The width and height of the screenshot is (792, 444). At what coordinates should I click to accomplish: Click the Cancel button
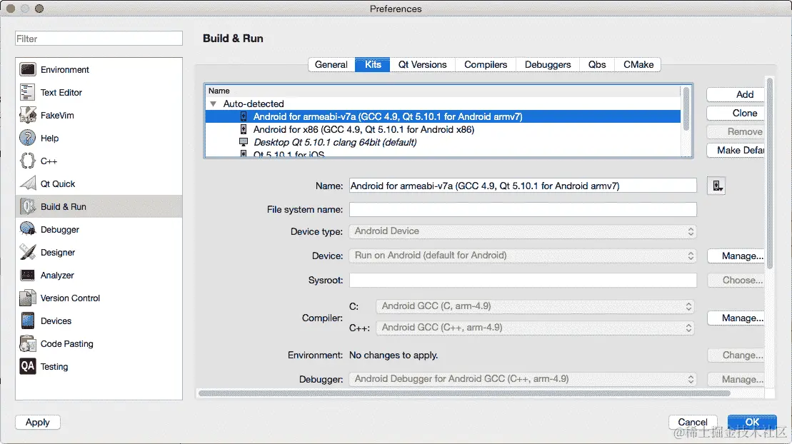click(693, 423)
